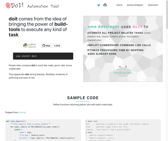168x141 pixels.
Task: Click the task_imports code snippet block
Action: pos(43,130)
